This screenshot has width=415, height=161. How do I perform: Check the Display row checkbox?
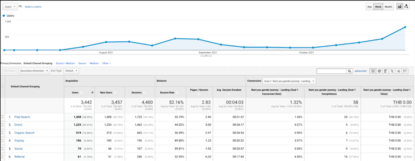(x=2, y=141)
